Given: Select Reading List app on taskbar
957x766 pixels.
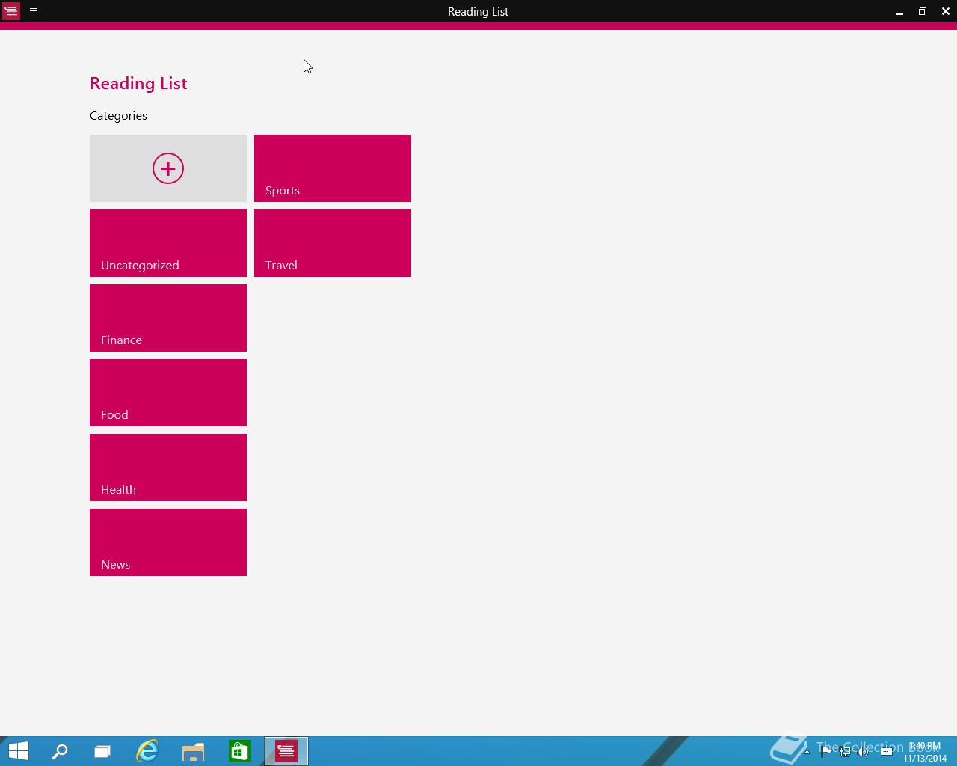Looking at the screenshot, I should point(286,751).
